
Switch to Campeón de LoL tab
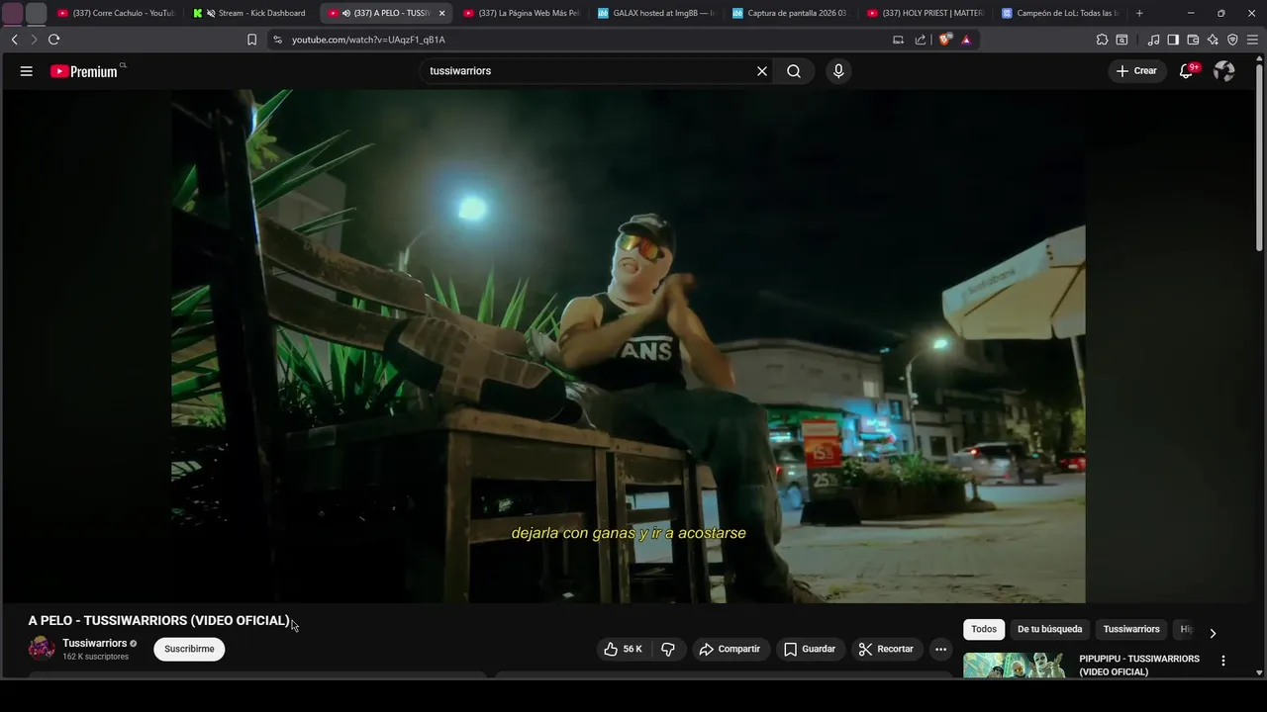point(1060,13)
